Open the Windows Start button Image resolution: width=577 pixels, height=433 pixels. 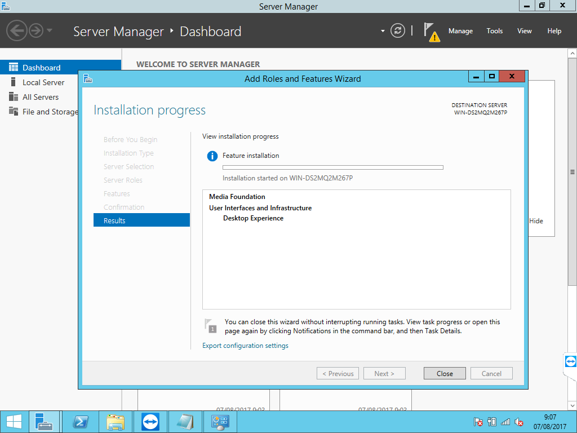tap(14, 422)
